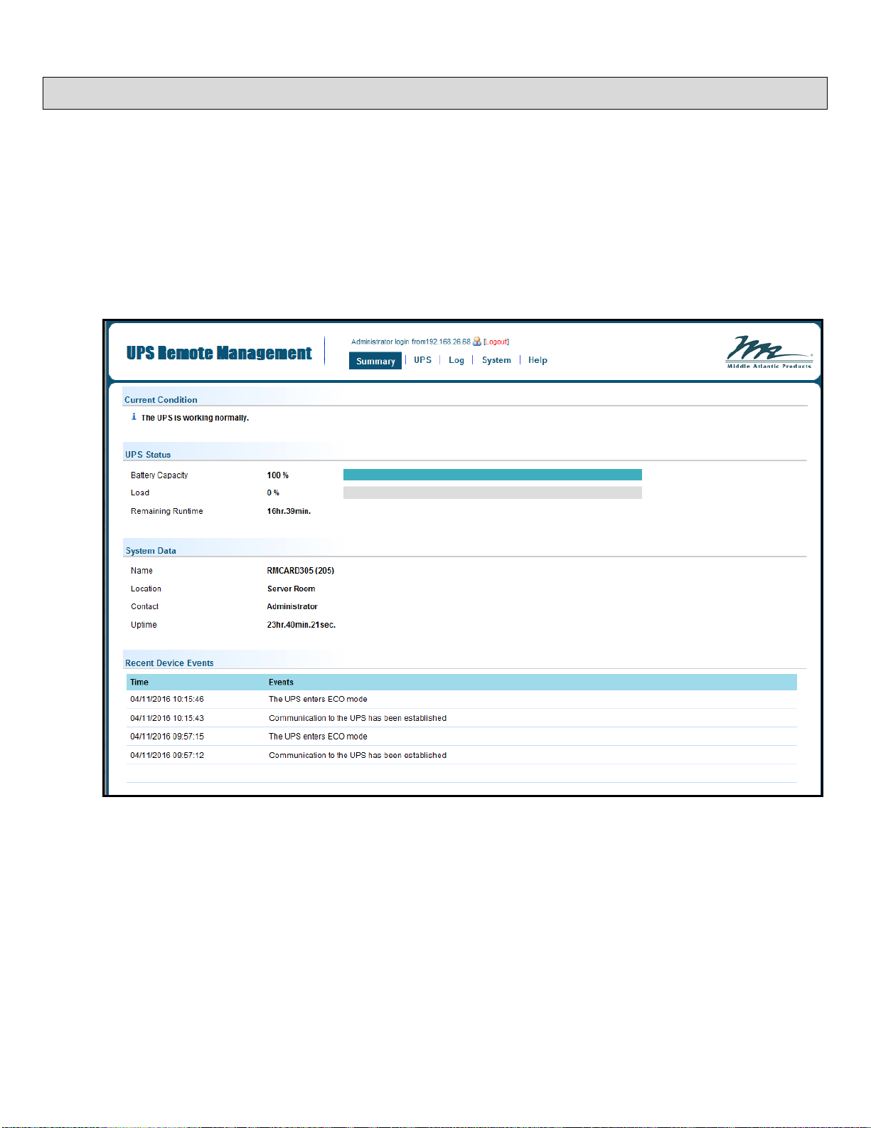Click the info icon under Current Condition
This screenshot has width=871, height=1128.
pyautogui.click(x=134, y=417)
